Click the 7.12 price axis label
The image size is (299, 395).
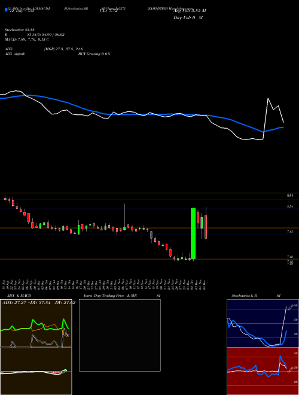[290, 256]
